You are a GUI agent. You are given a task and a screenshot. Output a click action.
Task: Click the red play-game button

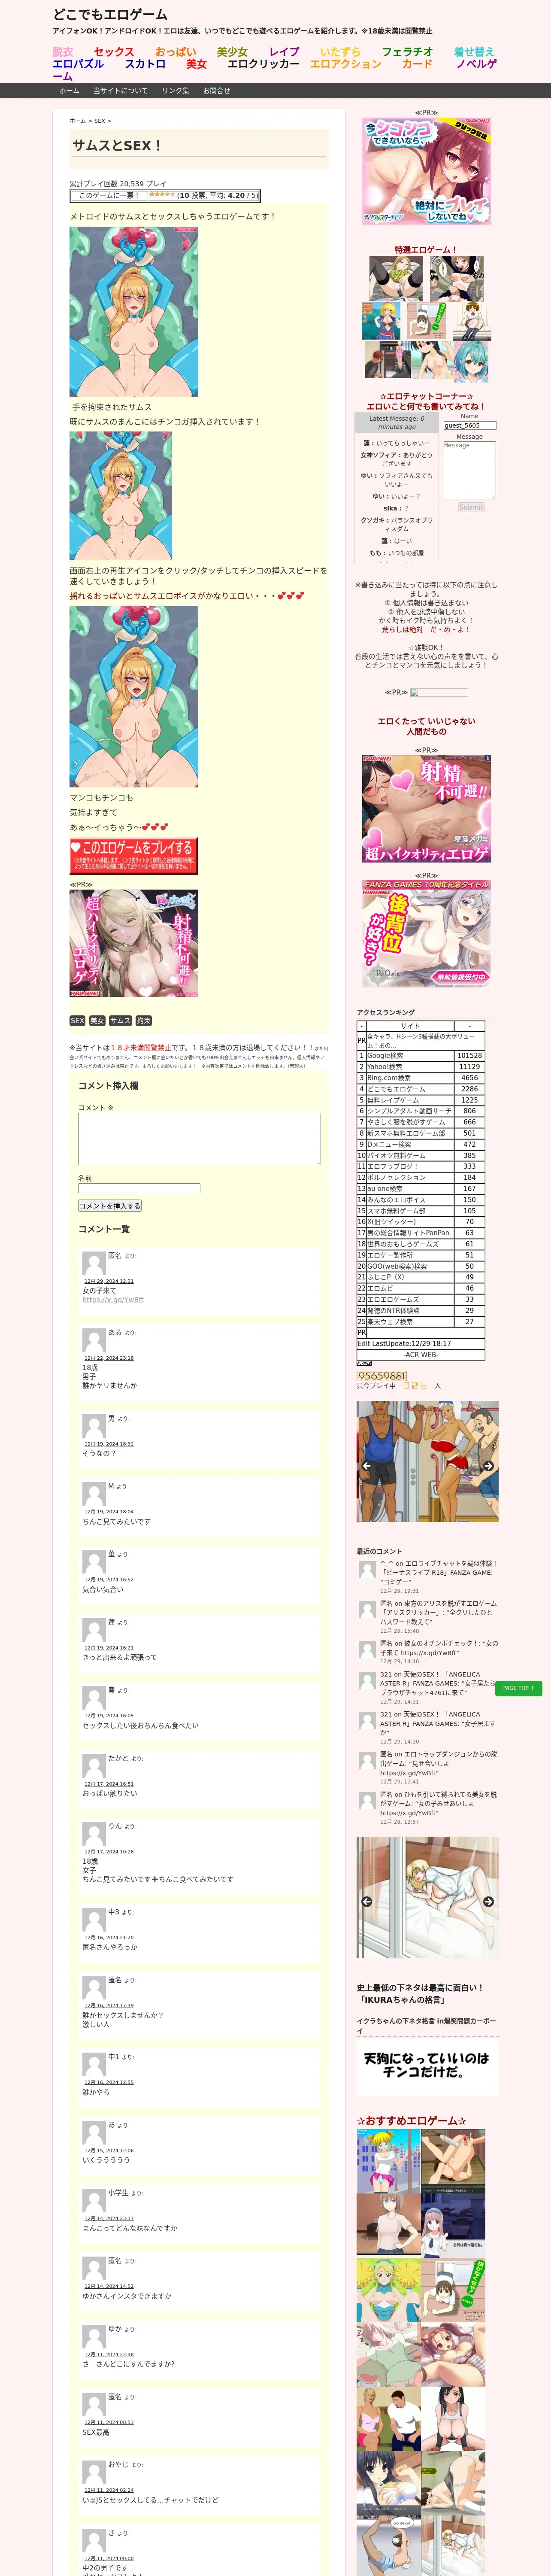[133, 856]
